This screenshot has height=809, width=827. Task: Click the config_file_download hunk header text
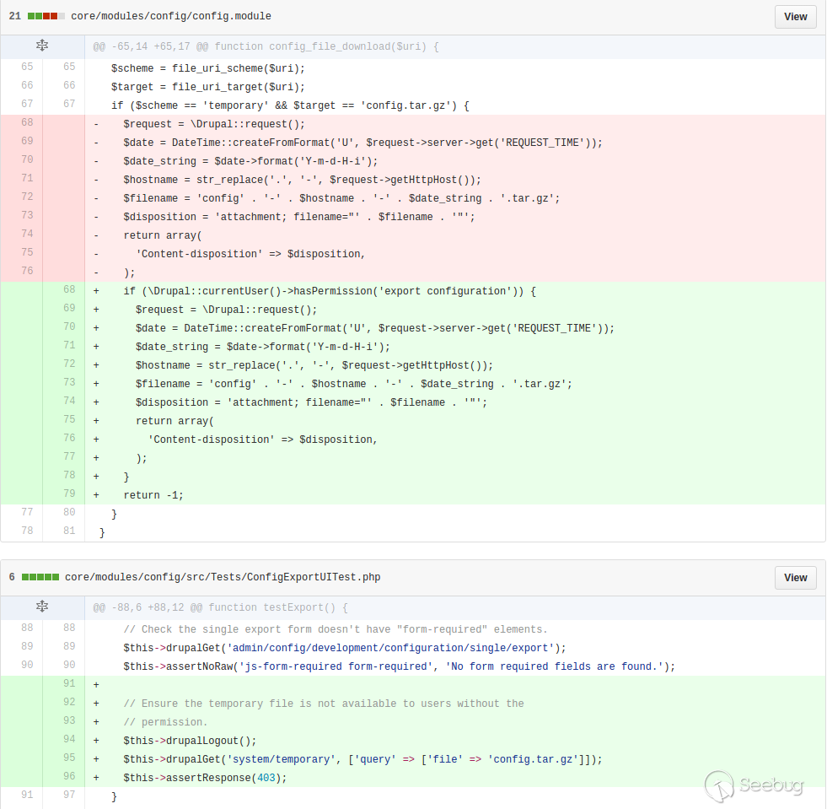(x=266, y=46)
